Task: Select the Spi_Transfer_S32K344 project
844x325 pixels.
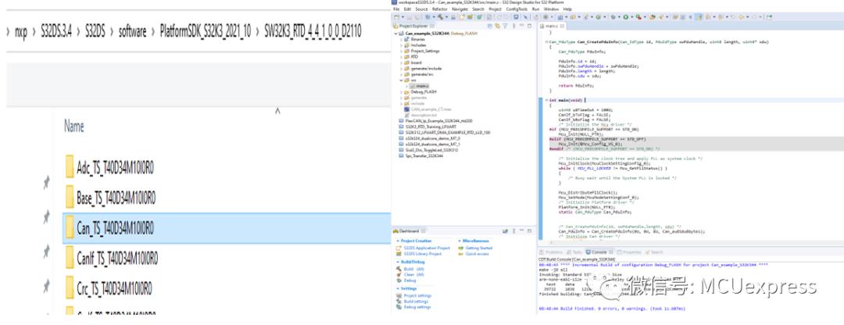Action: point(424,155)
